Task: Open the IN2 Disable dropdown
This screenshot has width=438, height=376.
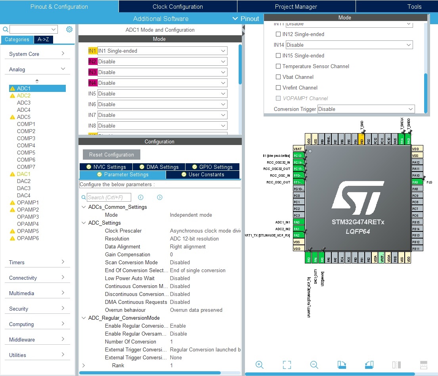Action: (x=162, y=61)
